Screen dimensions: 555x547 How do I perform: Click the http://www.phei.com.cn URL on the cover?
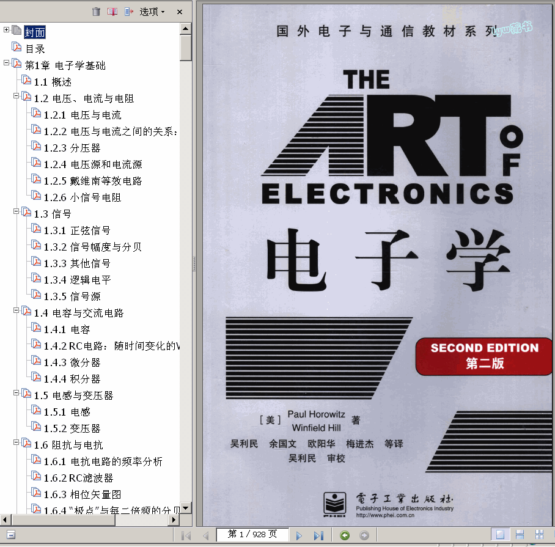(385, 515)
